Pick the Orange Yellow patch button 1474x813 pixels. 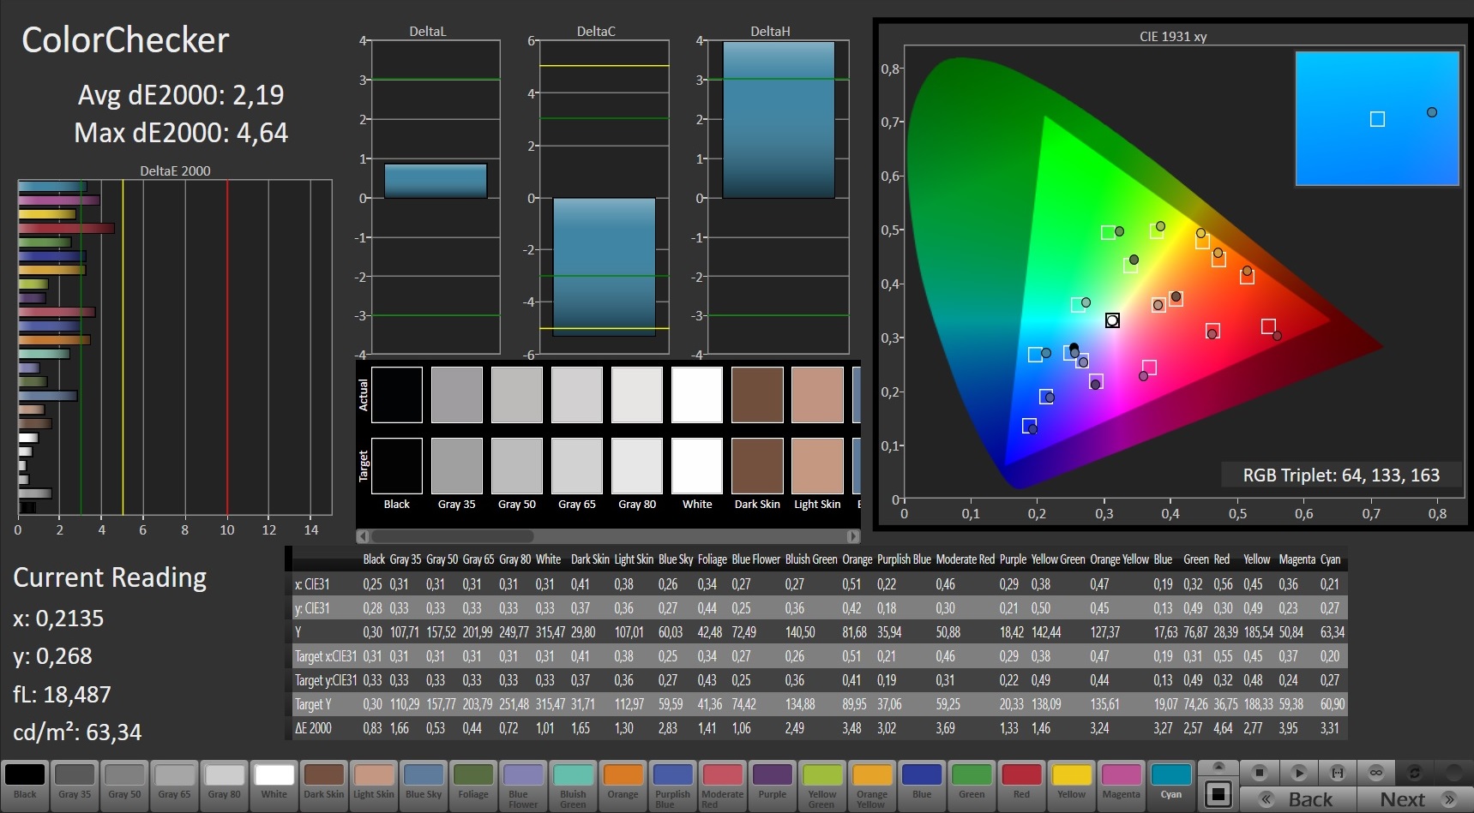[872, 781]
